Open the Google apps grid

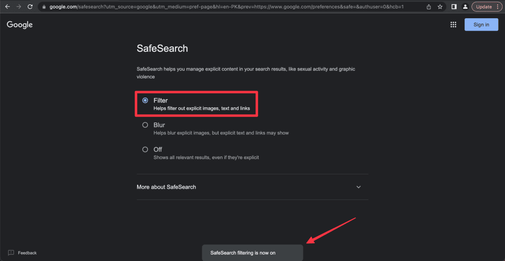coord(453,25)
